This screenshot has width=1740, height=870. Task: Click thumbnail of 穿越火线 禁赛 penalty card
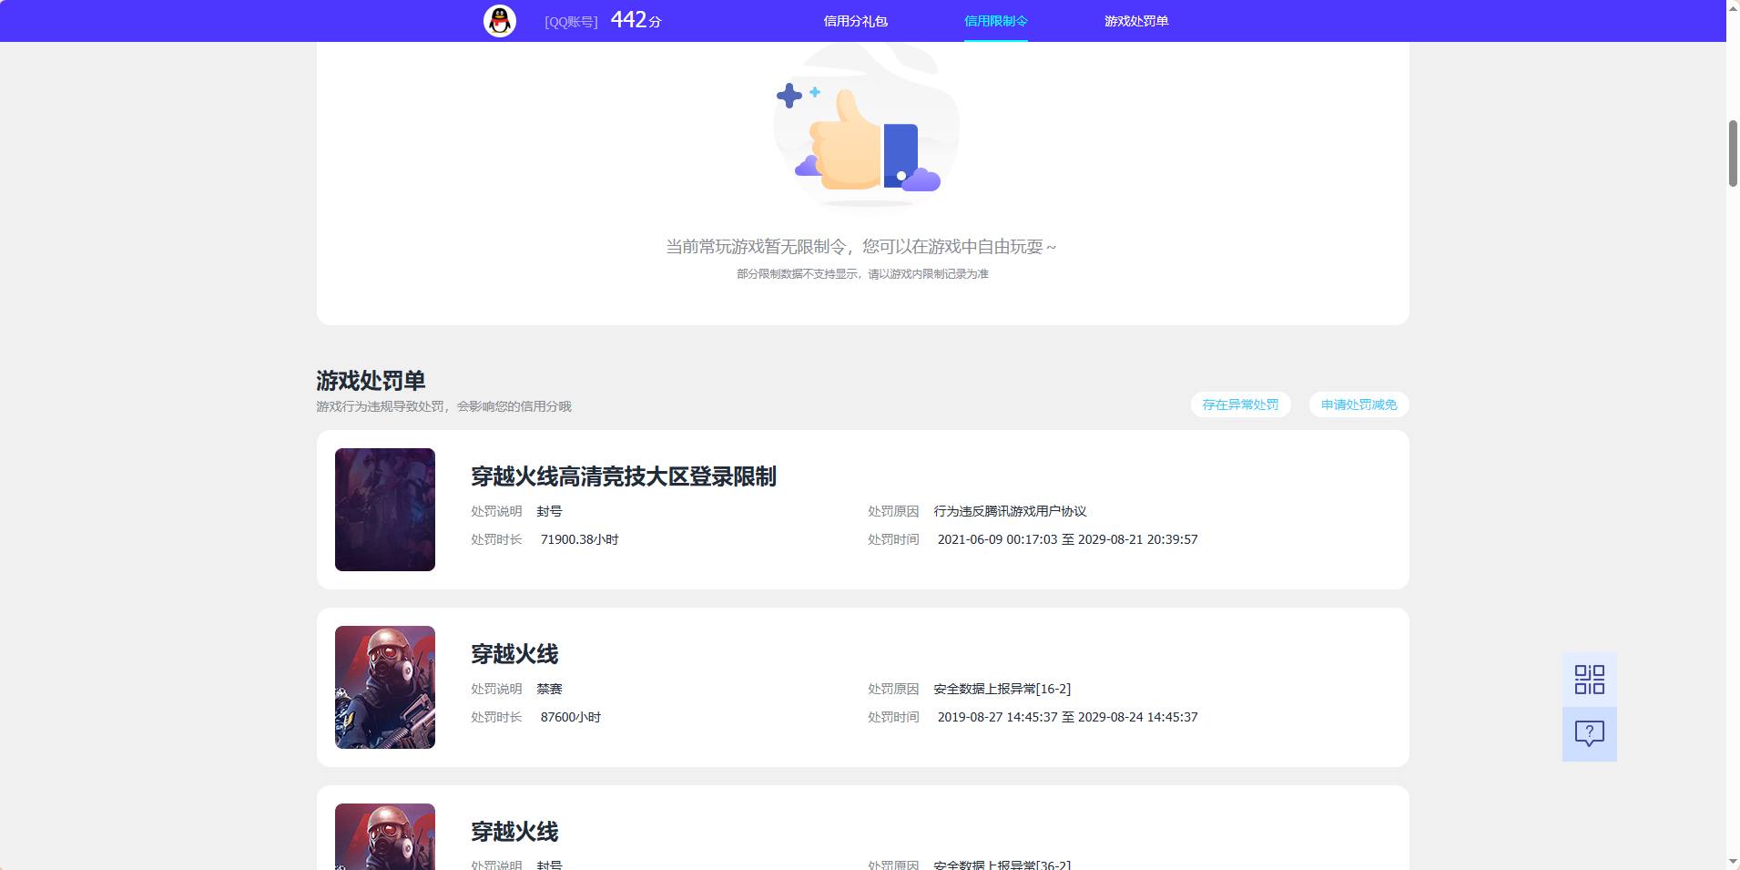[385, 687]
